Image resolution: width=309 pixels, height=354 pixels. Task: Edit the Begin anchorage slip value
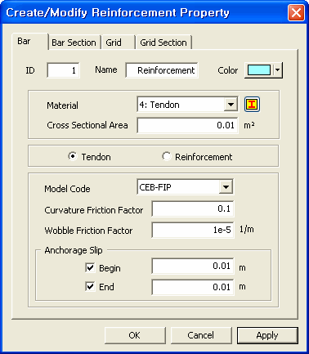193,266
